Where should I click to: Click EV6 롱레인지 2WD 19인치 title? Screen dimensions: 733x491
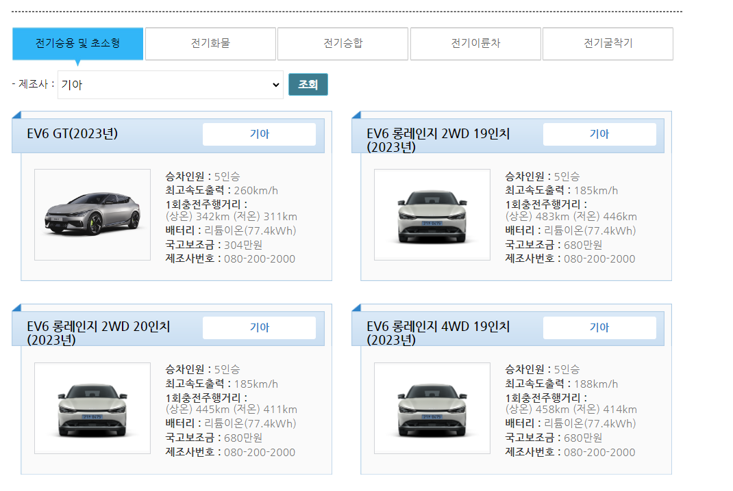pyautogui.click(x=438, y=140)
